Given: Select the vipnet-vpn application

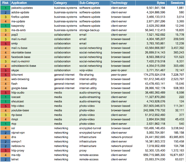Looking at the screenshot, I should click(18, 133).
